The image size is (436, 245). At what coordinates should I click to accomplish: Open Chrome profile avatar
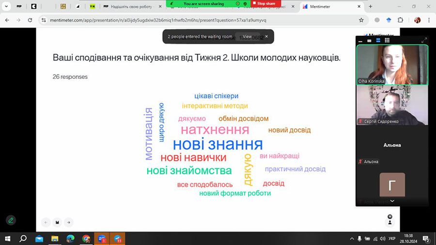[418, 20]
